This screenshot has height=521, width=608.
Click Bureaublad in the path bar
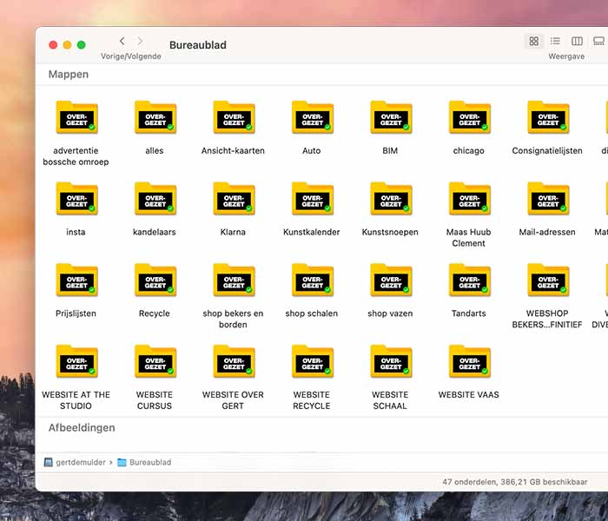[x=149, y=463]
